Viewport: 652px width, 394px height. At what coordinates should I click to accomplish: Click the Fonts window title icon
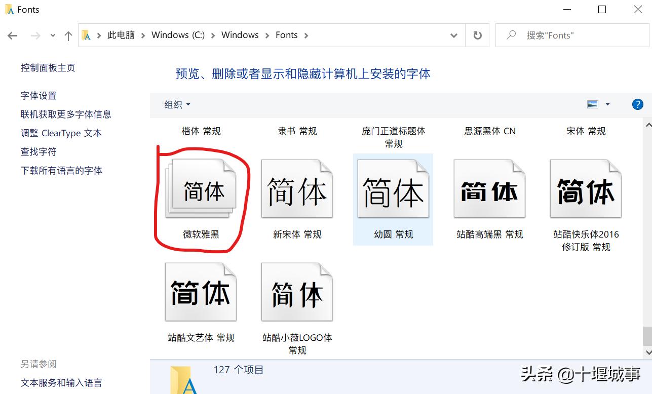9,10
